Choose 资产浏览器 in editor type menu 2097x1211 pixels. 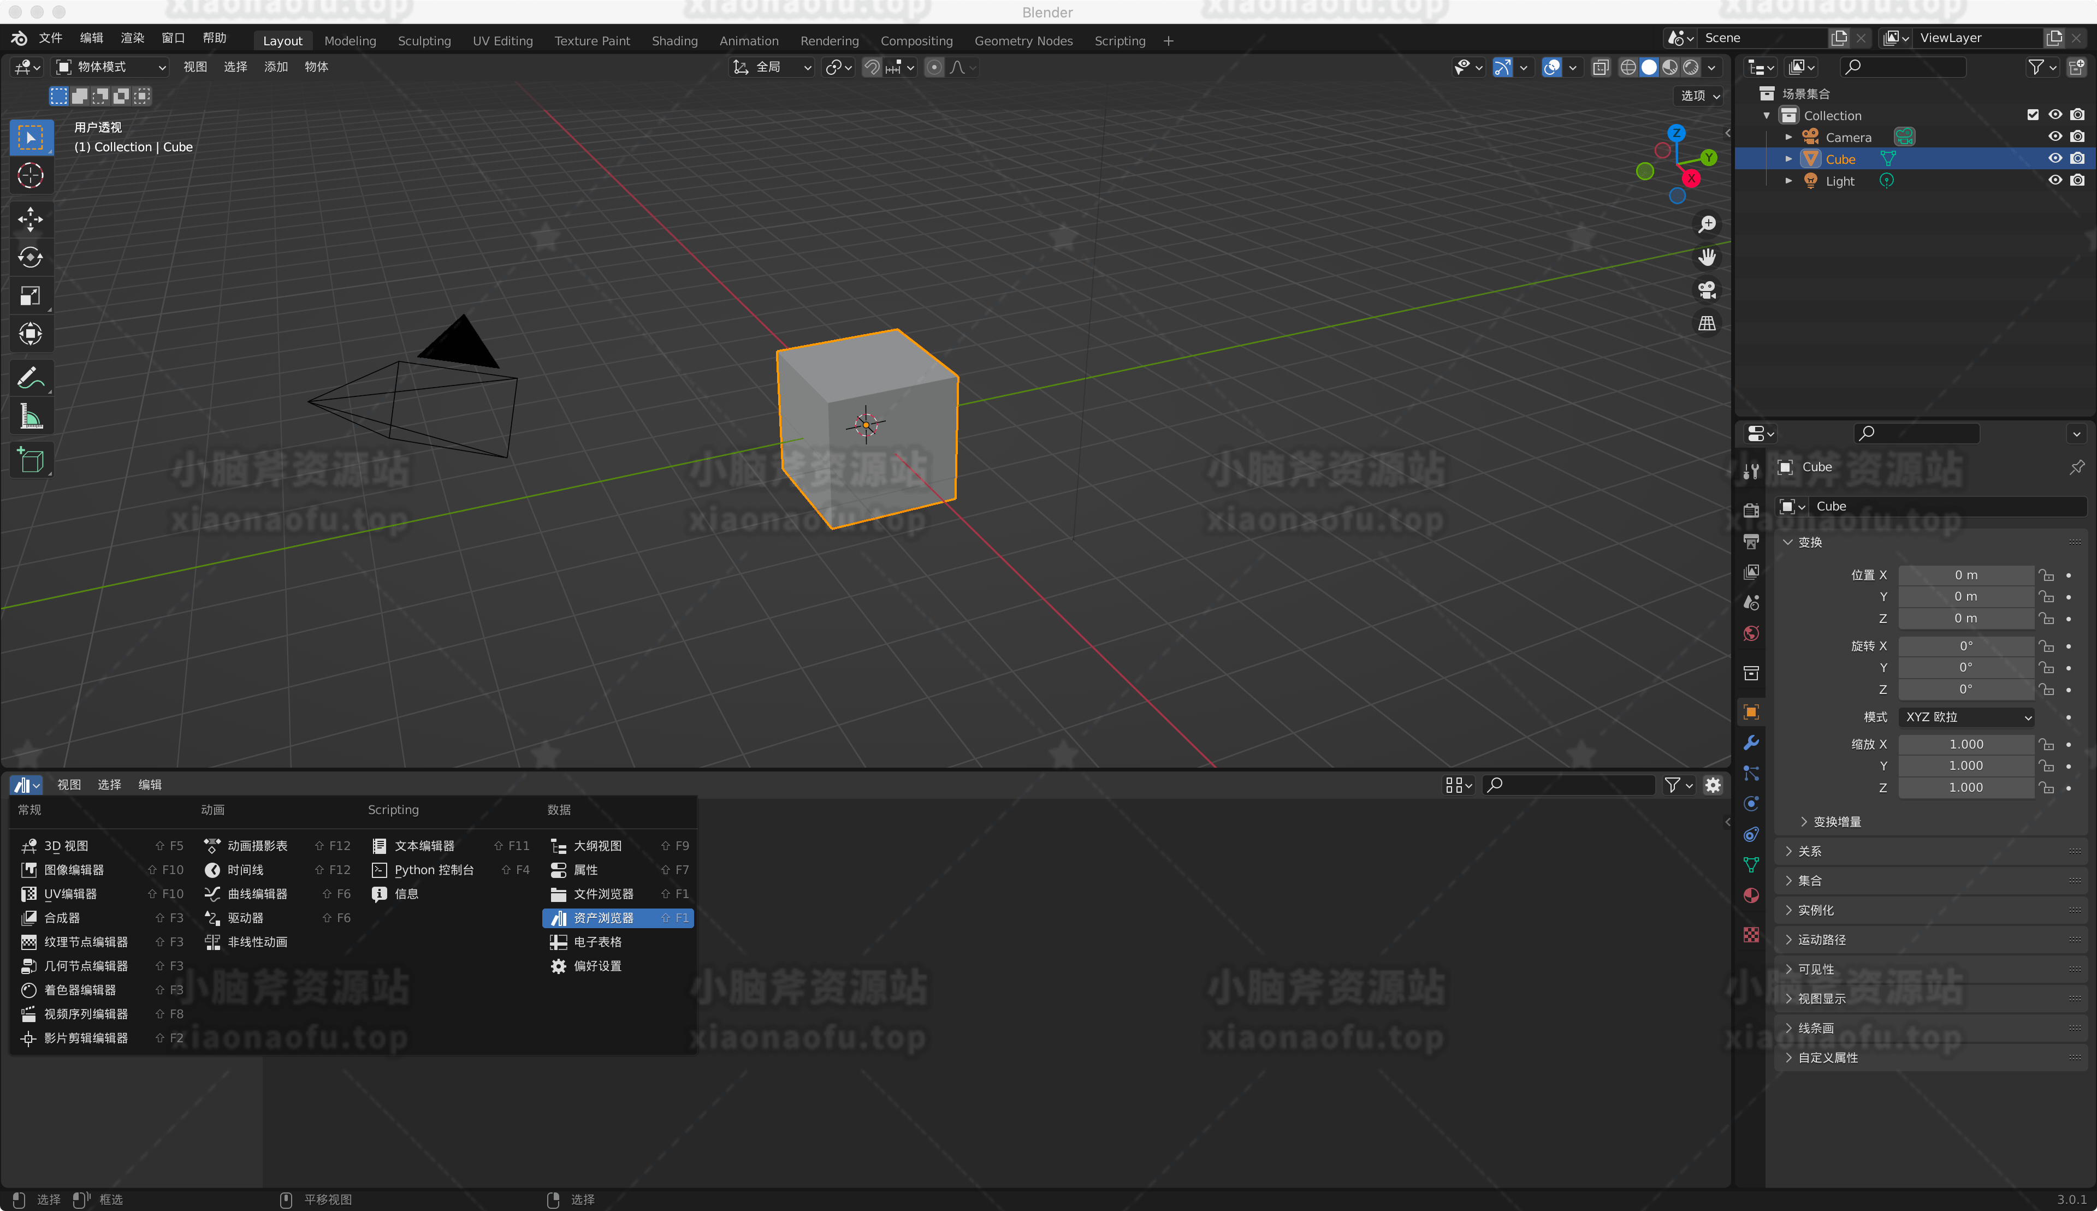click(603, 918)
